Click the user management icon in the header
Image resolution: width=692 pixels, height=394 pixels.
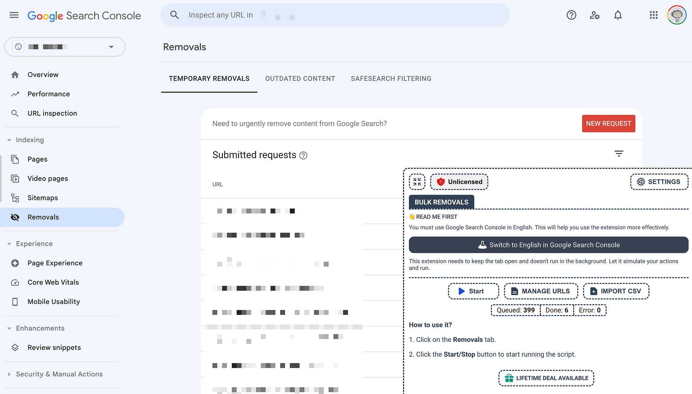point(594,15)
